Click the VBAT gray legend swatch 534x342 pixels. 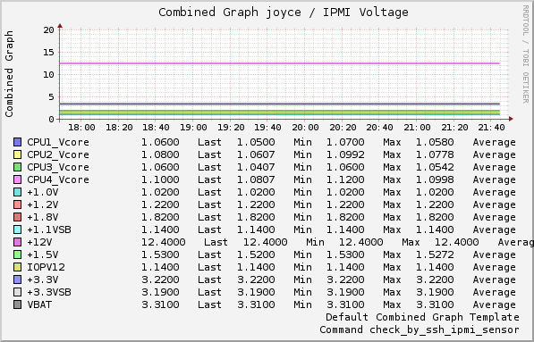tap(17, 304)
